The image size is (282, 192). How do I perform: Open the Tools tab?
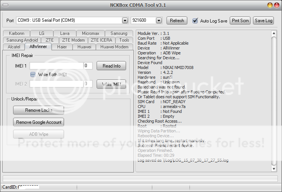pos(124,40)
